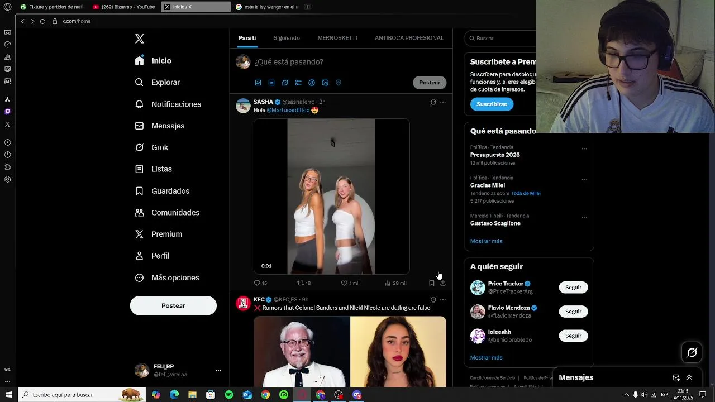Open more options on SASHA's post
Image resolution: width=715 pixels, height=402 pixels.
click(443, 102)
